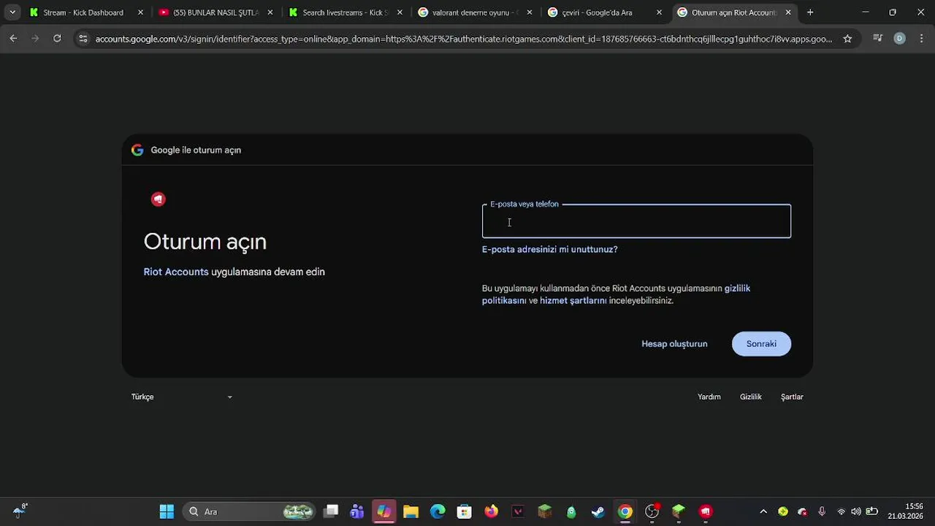Open the battery status tray icon

[871, 511]
